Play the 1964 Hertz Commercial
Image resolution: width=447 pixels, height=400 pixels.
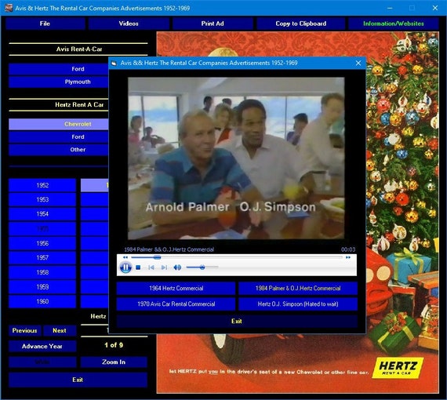point(176,289)
